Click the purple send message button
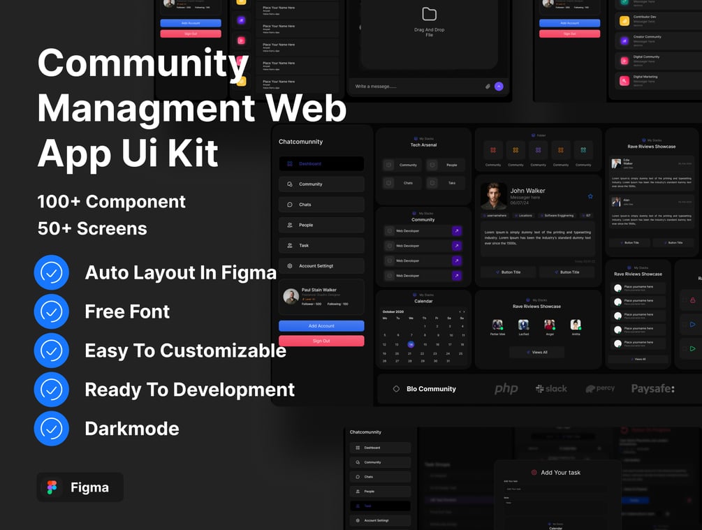The image size is (702, 530). click(x=499, y=87)
